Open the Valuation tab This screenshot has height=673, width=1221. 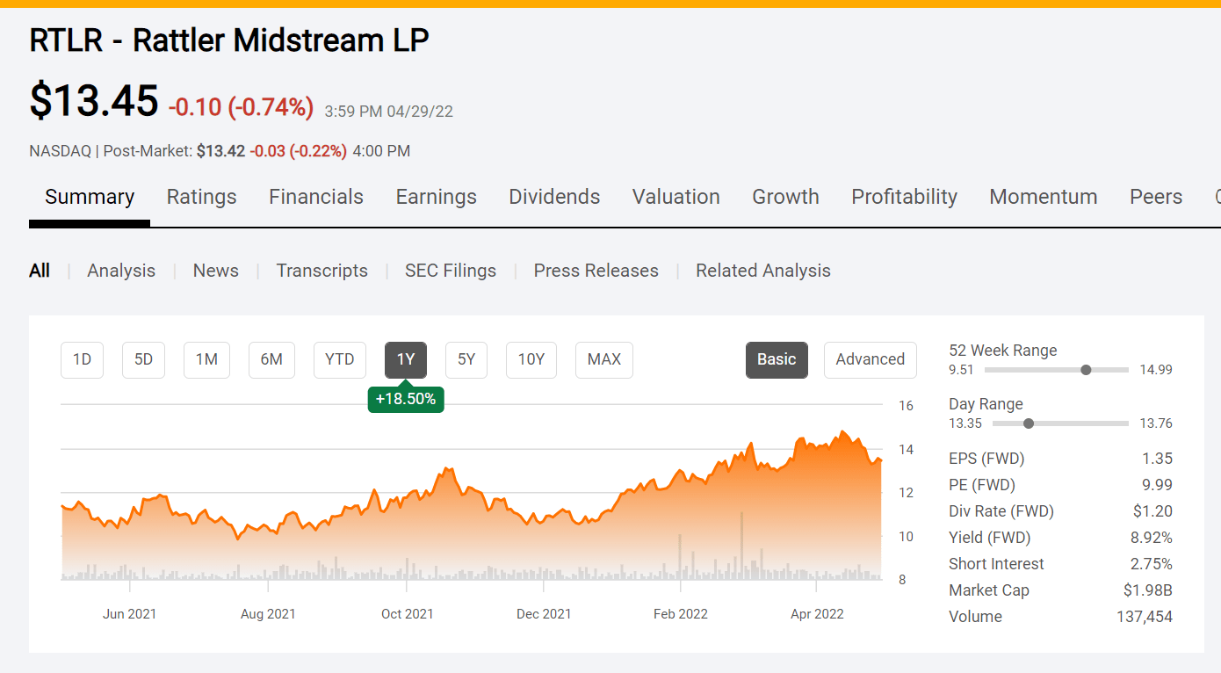click(676, 197)
